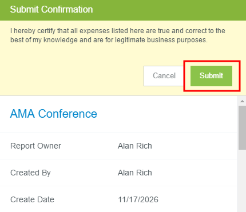The height and width of the screenshot is (212, 246).
Task: Click the 'legitimate business purposes' text line
Action: pyautogui.click(x=109, y=40)
